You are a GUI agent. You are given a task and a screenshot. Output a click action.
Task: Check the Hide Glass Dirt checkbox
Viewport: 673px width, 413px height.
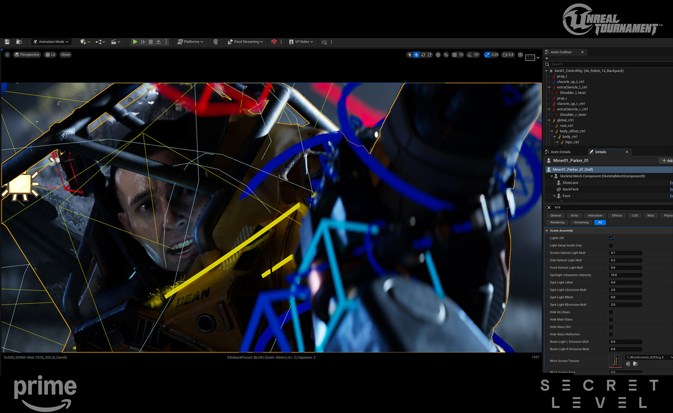(x=611, y=327)
